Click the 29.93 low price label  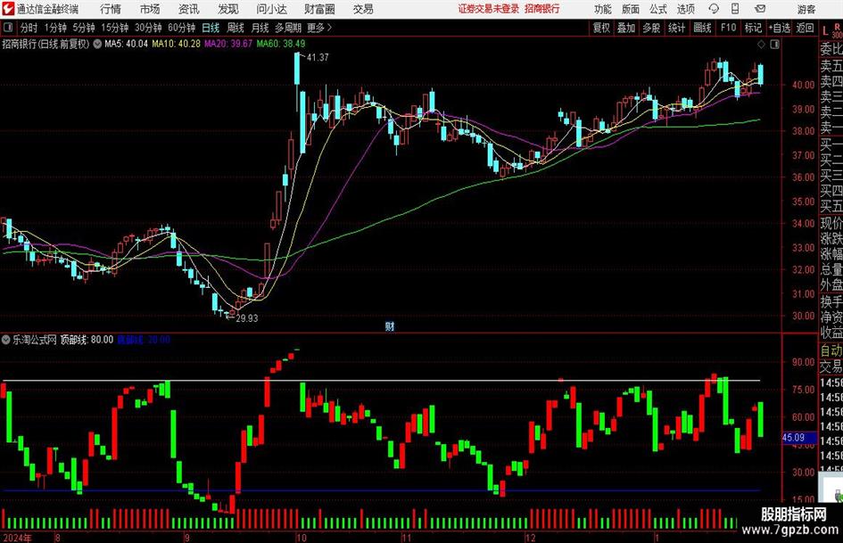click(x=247, y=318)
